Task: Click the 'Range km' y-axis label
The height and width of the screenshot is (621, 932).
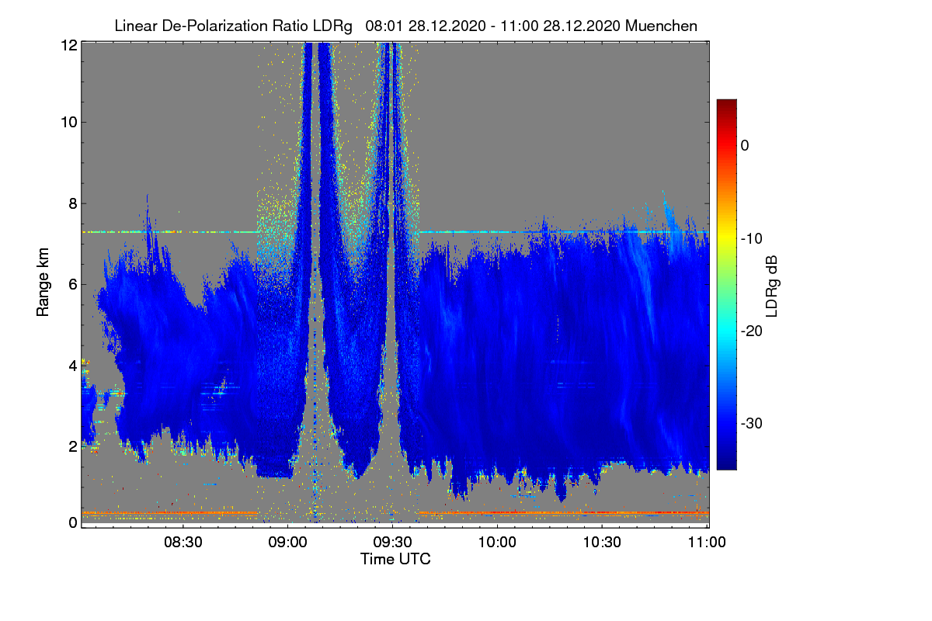Action: tap(43, 283)
